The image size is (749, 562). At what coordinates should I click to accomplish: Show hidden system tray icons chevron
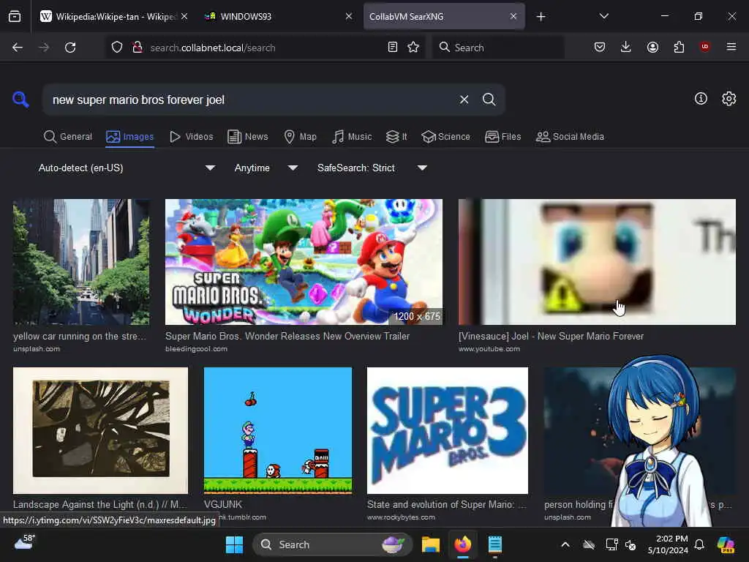[565, 544]
